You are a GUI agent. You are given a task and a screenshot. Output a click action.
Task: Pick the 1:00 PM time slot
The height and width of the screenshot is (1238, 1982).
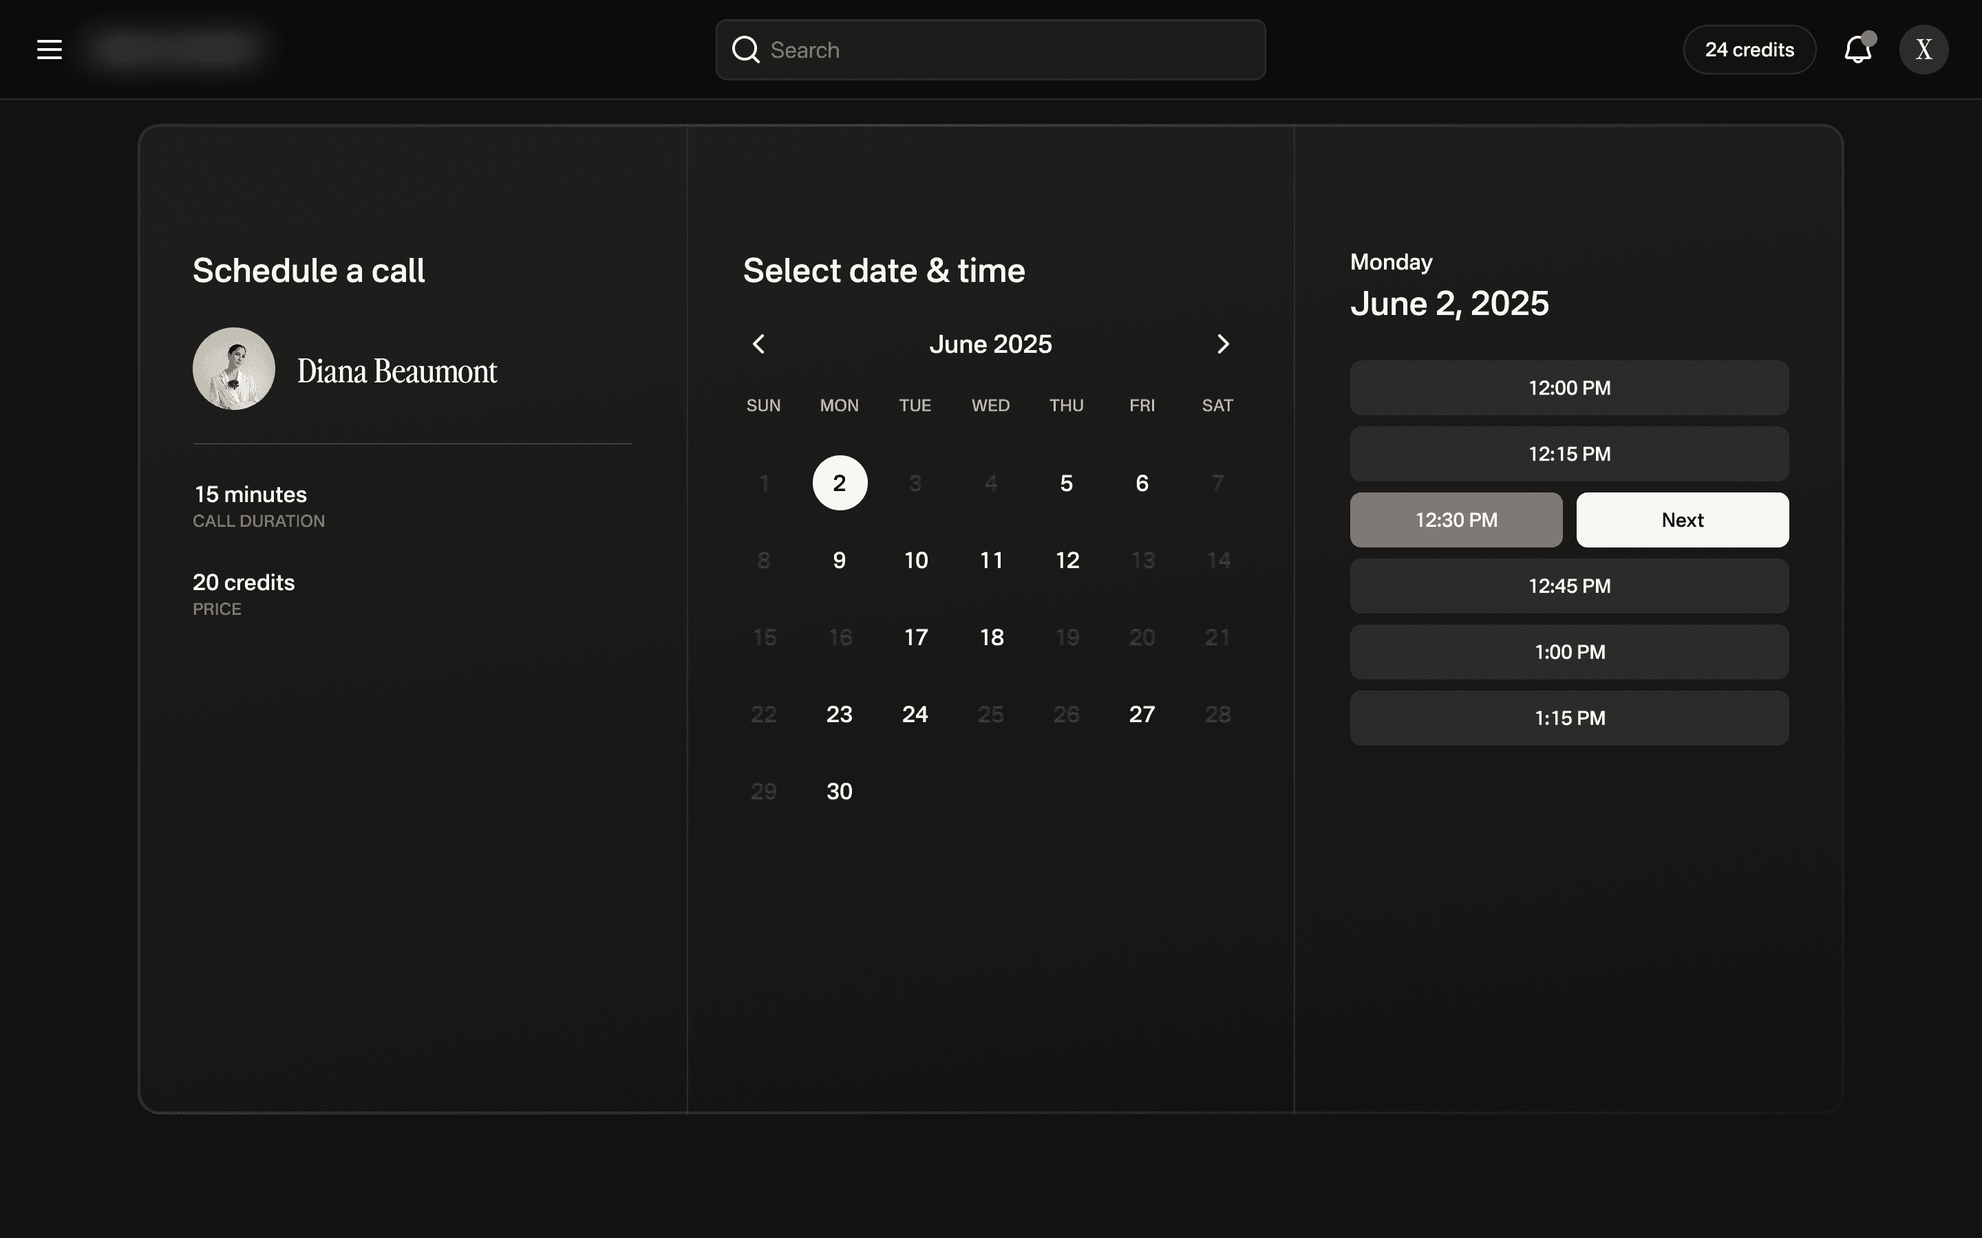pyautogui.click(x=1568, y=653)
